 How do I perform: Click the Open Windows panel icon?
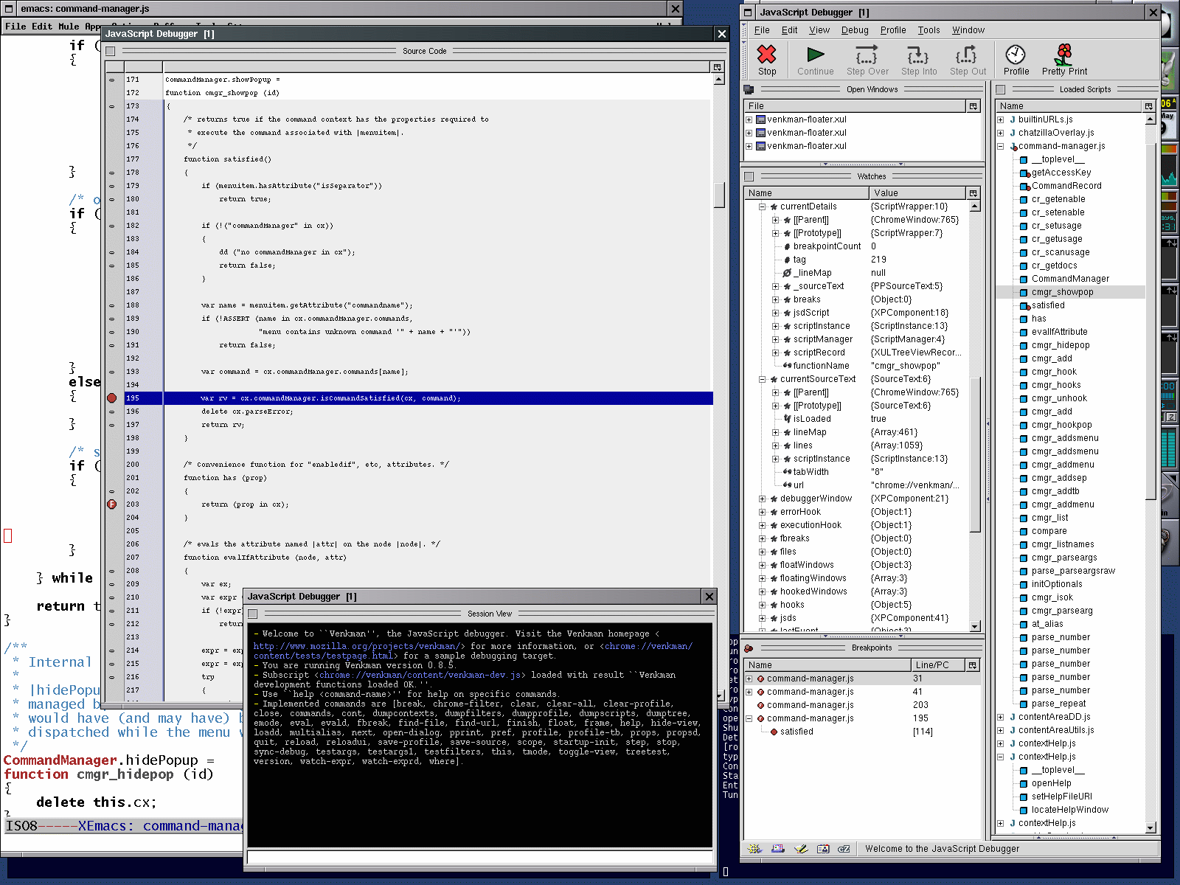tap(749, 89)
